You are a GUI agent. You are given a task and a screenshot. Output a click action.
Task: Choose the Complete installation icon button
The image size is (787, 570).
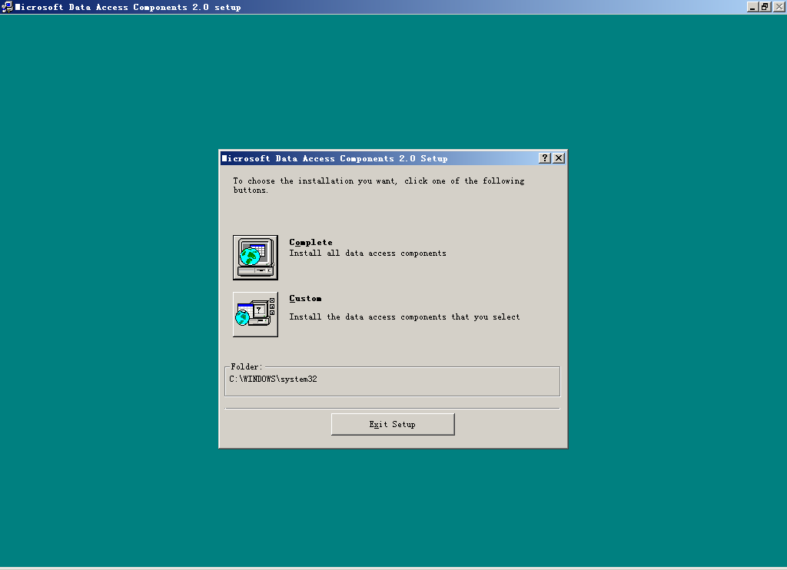coord(255,257)
